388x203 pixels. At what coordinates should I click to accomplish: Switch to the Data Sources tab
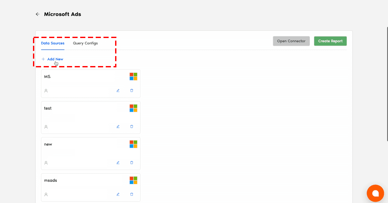[x=53, y=43]
